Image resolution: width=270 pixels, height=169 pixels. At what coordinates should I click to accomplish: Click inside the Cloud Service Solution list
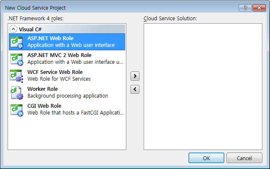click(x=203, y=87)
